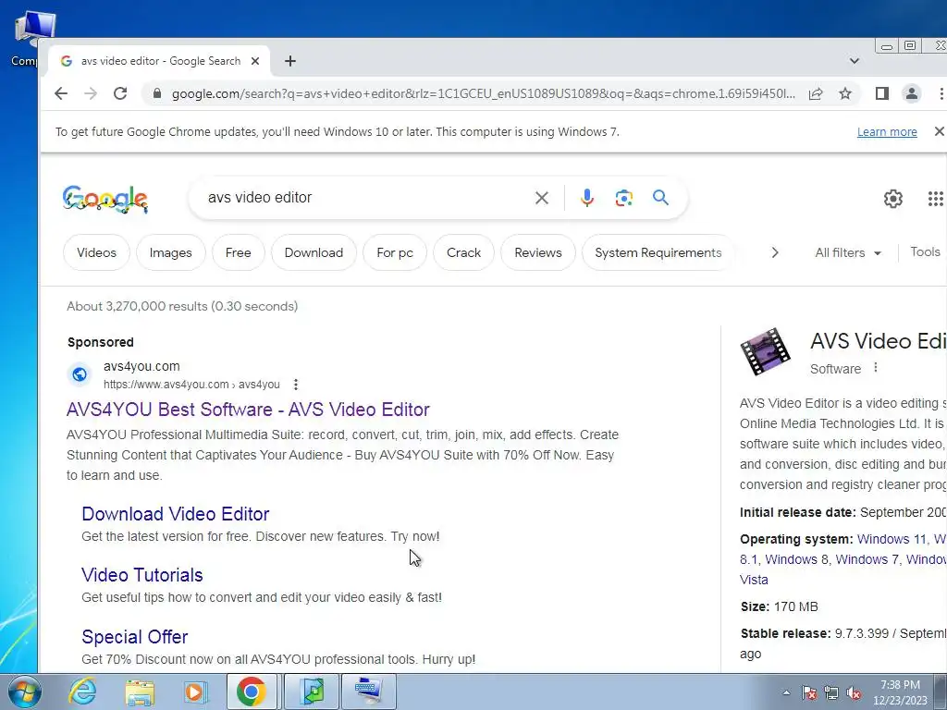Viewport: 947px width, 710px height.
Task: Follow the Vista operating system link
Action: pyautogui.click(x=754, y=580)
